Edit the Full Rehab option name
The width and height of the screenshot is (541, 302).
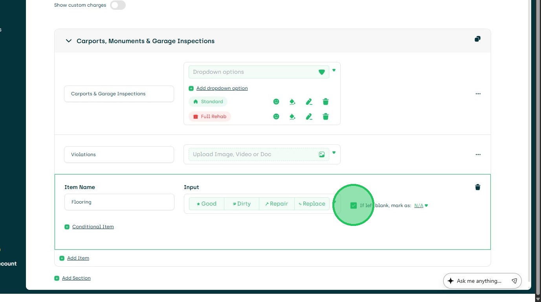(x=309, y=116)
